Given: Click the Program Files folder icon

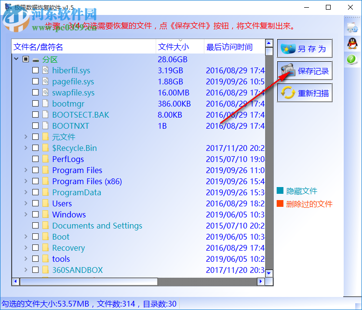Looking at the screenshot, I should [45, 170].
